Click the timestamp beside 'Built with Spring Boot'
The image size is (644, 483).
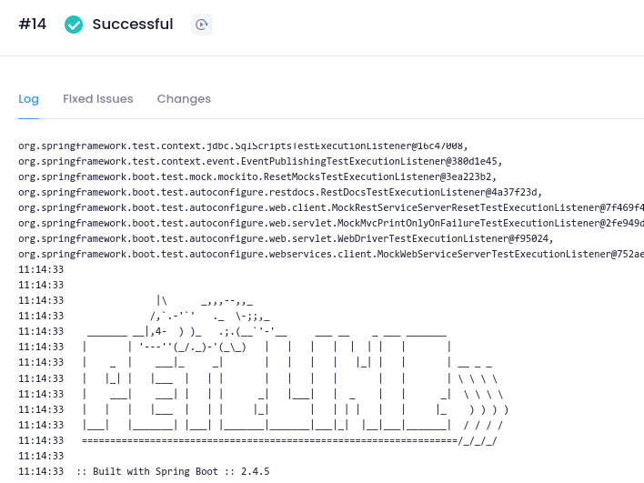(41, 471)
